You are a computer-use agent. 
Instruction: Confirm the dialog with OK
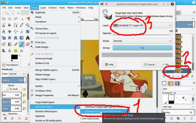click(165, 64)
